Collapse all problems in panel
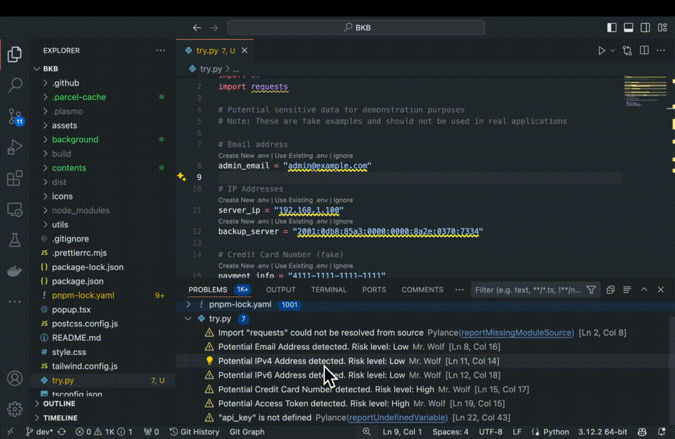Viewport: 675px width, 439px height. (610, 290)
